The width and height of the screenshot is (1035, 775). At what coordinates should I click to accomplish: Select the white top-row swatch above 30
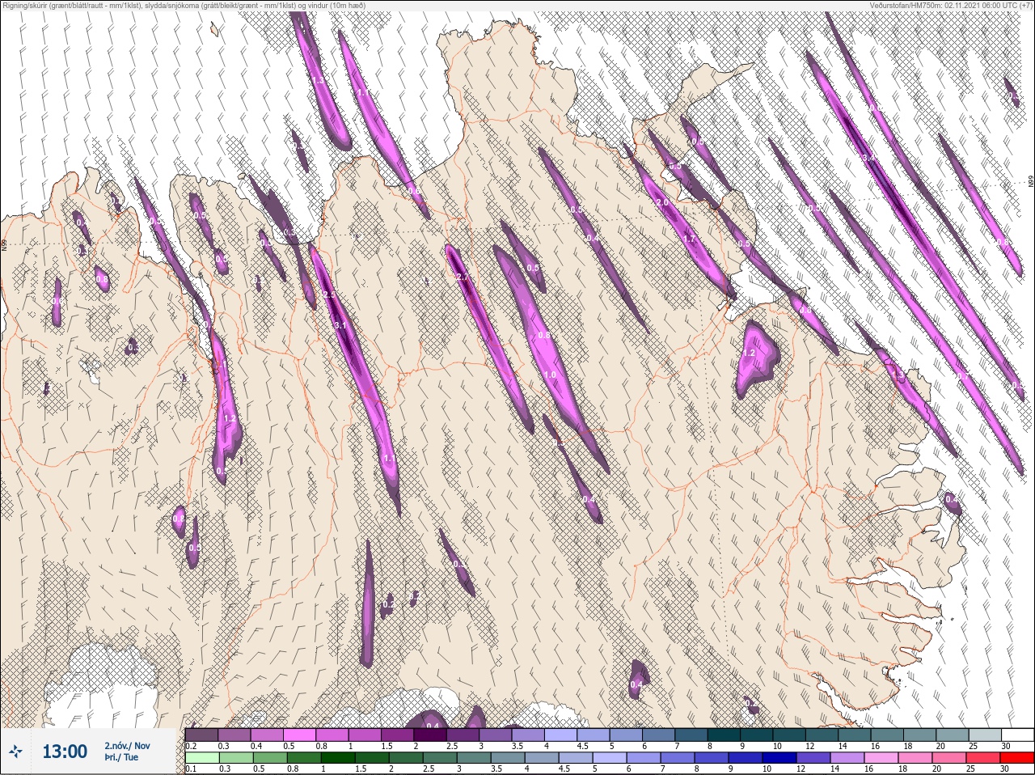click(x=1016, y=735)
